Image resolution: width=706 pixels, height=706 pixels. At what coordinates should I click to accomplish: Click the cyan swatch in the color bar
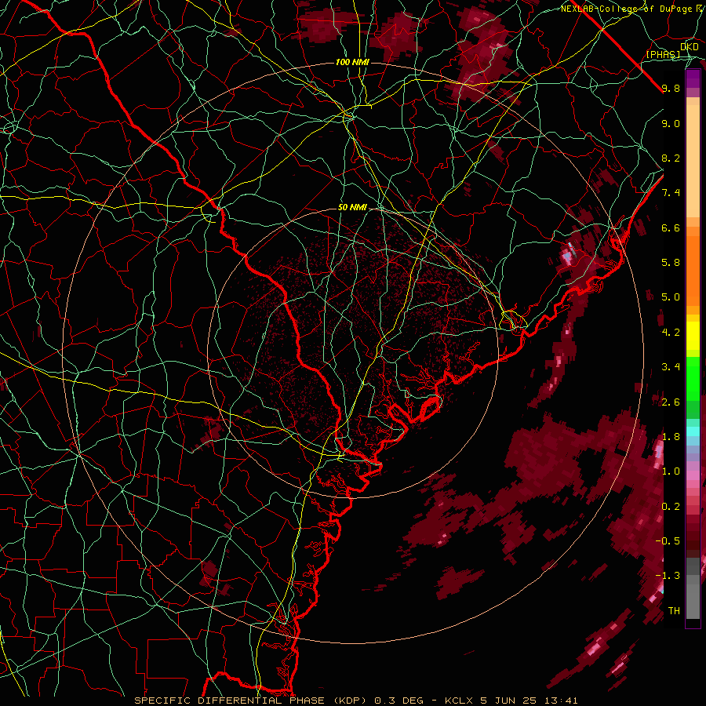coord(693,431)
